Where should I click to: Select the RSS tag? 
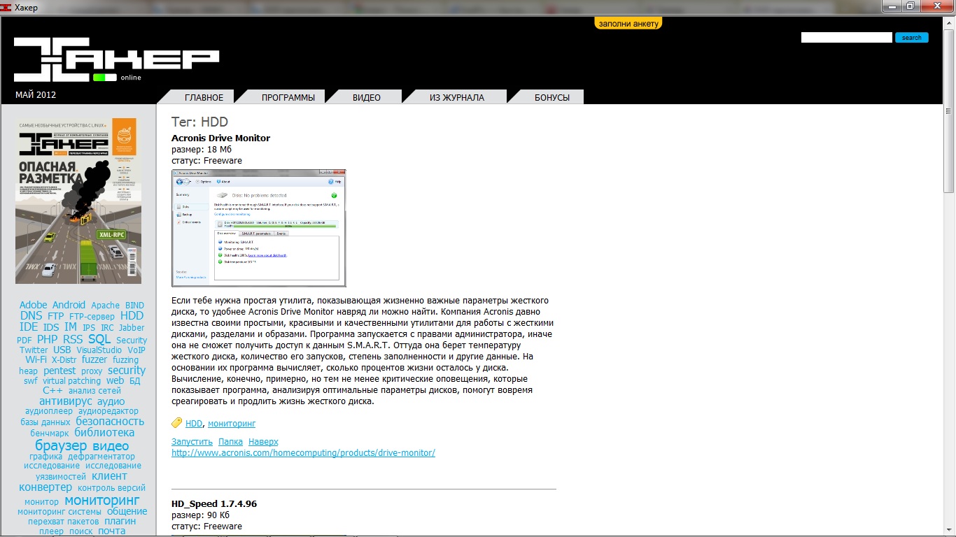coord(73,339)
